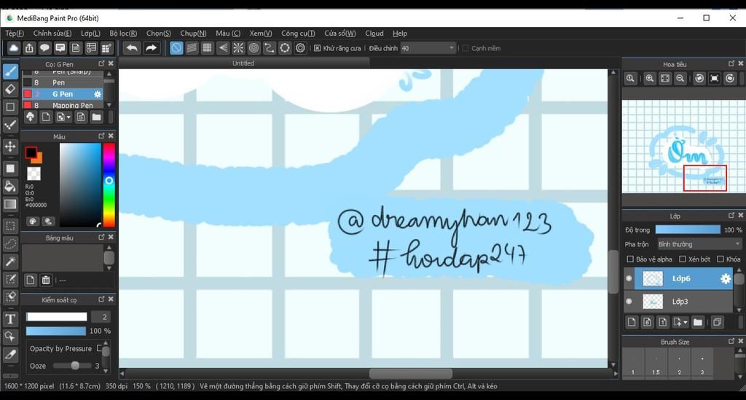Click brush size value field
The image size is (746, 400).
tap(101, 317)
